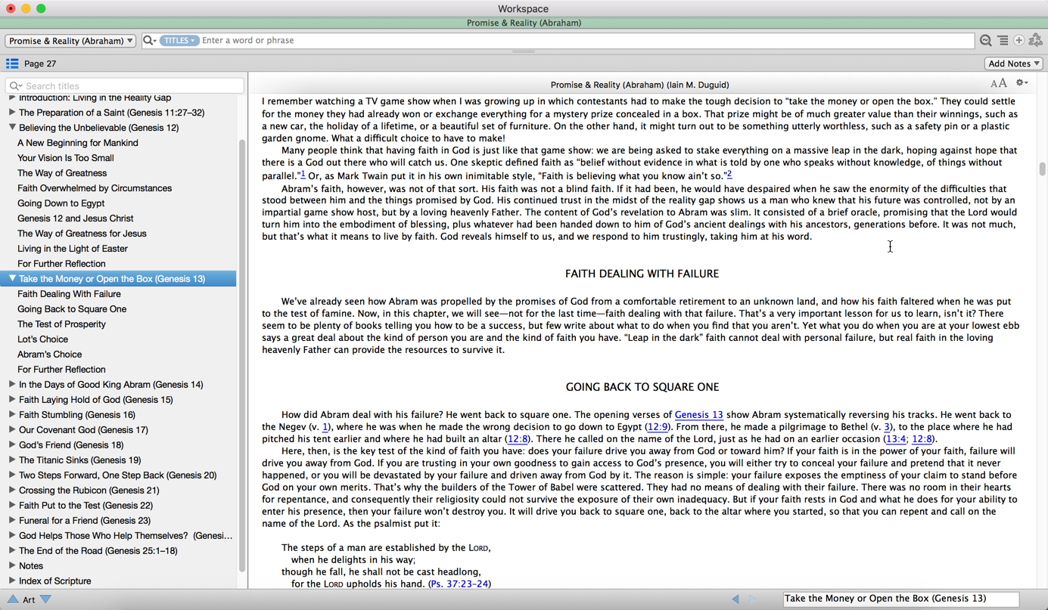Viewport: 1048px width, 610px height.
Task: Open the gear display settings menu
Action: 1022,83
